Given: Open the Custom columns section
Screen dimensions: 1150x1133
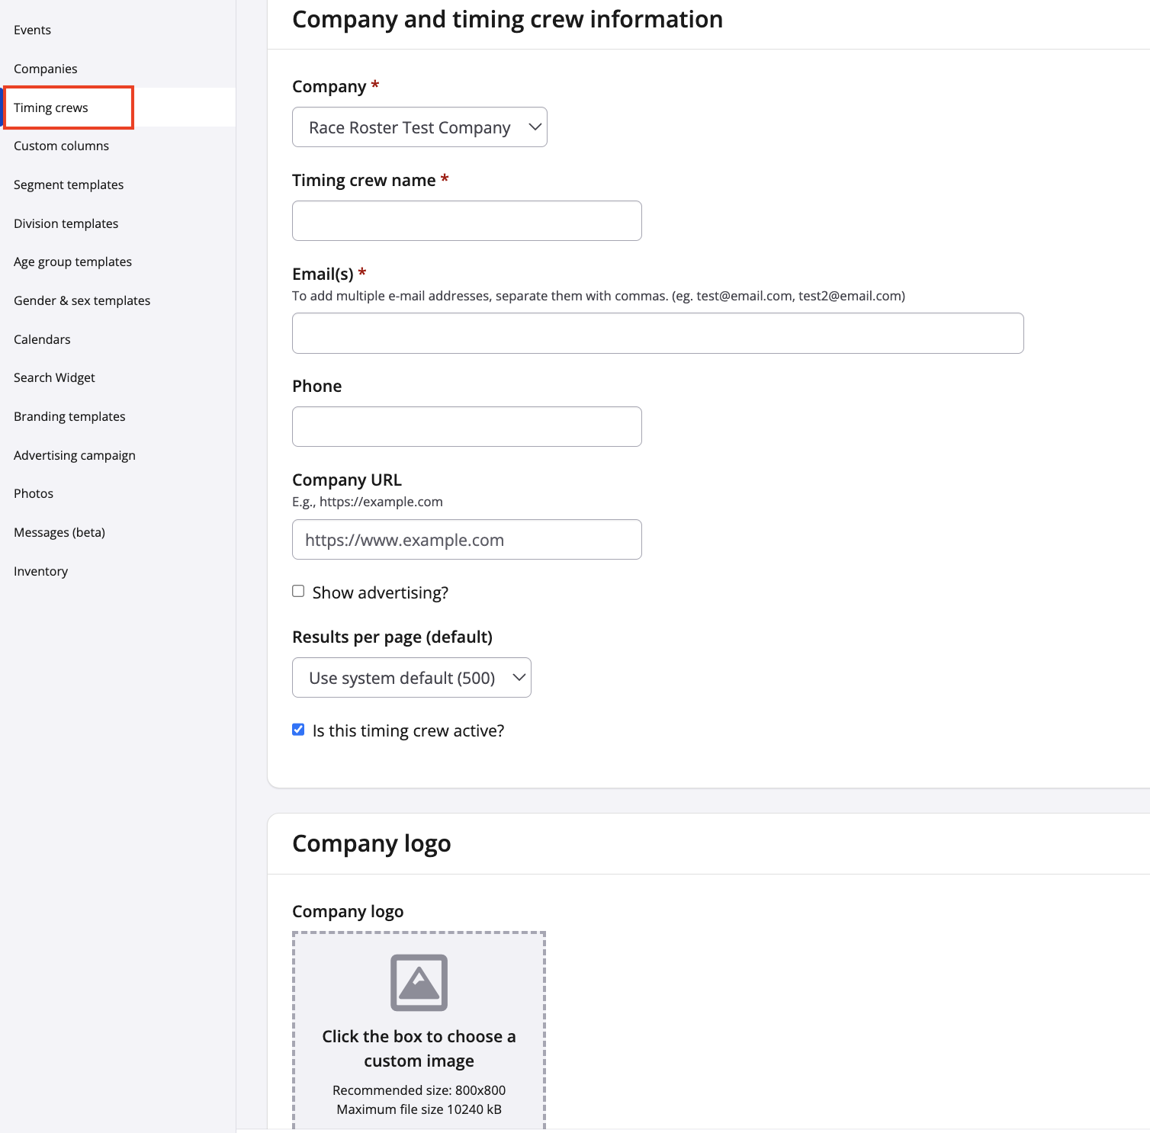Looking at the screenshot, I should (61, 146).
